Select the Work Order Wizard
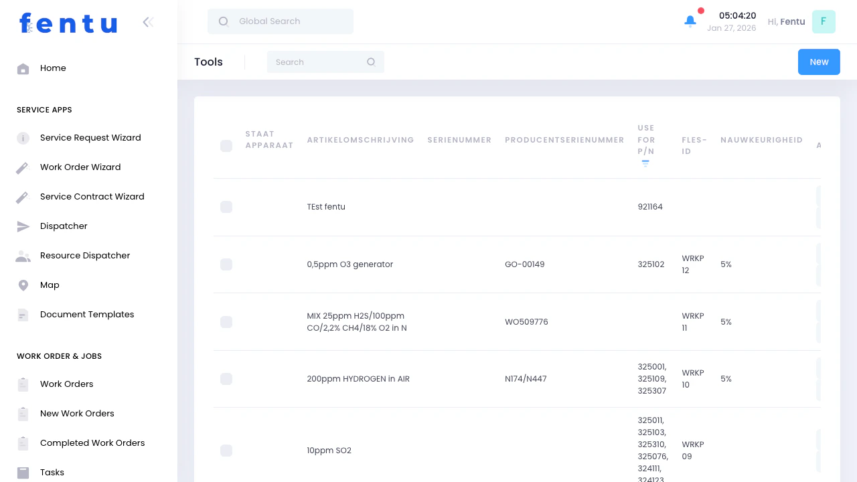Viewport: 857px width, 482px height. tap(80, 167)
